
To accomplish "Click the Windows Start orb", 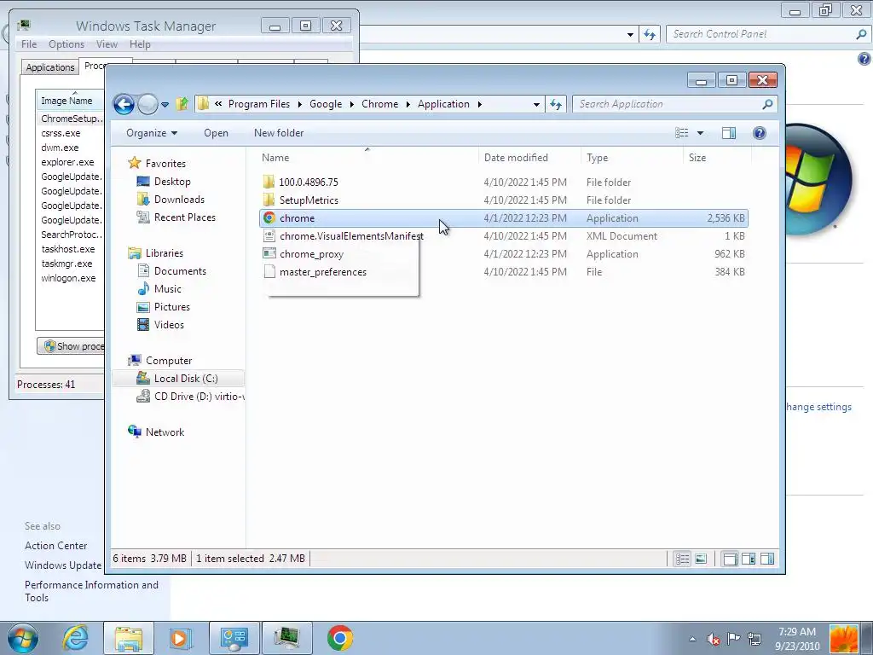I will click(23, 638).
